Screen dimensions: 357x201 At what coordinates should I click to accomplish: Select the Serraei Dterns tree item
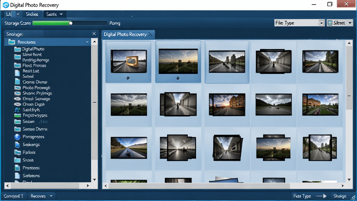point(35,129)
